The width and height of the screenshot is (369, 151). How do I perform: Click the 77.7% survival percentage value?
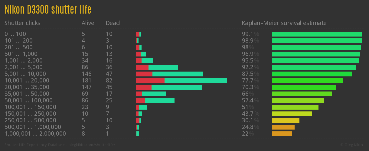[x=250, y=81]
